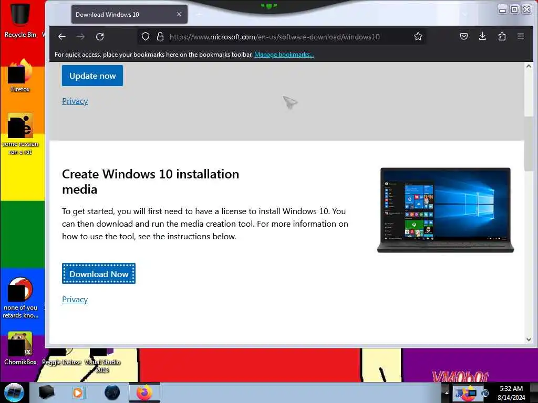538x403 pixels.
Task: Open the Manage bookmarks link
Action: click(284, 55)
